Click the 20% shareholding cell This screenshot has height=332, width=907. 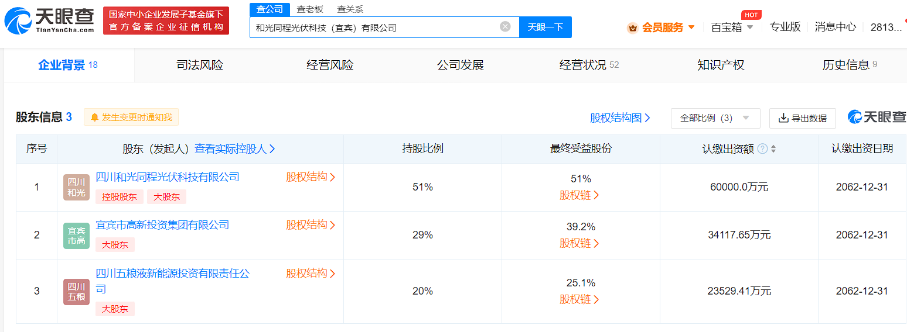tap(422, 291)
